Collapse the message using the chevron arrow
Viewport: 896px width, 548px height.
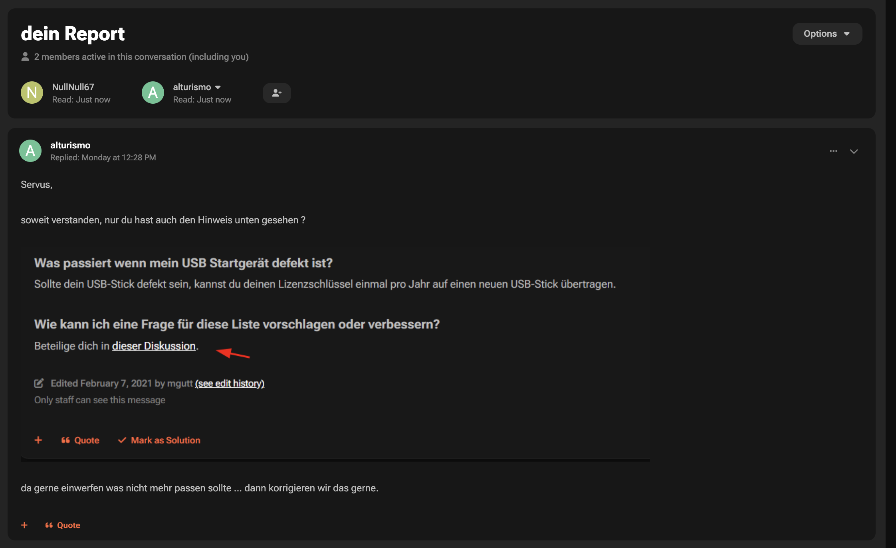[x=854, y=151]
